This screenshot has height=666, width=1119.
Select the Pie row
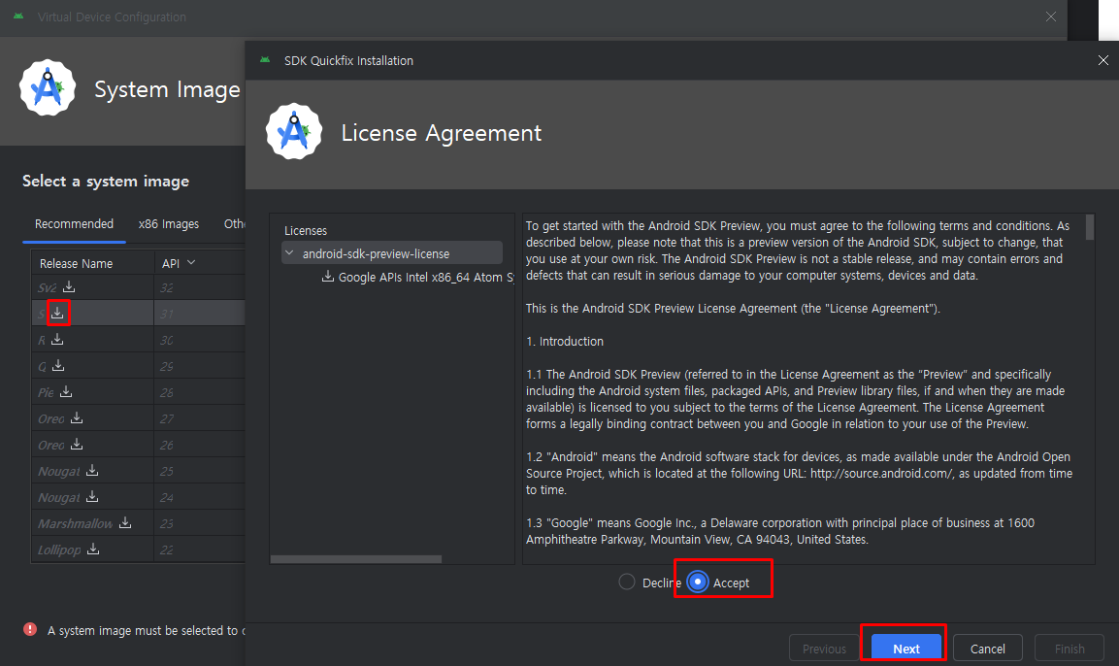pos(138,392)
